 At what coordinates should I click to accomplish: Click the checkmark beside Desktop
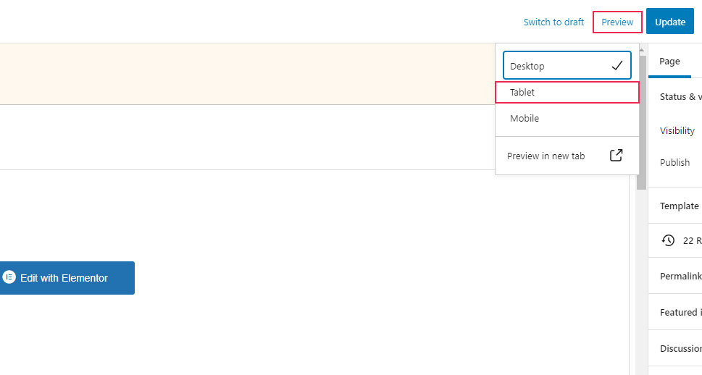pos(617,66)
